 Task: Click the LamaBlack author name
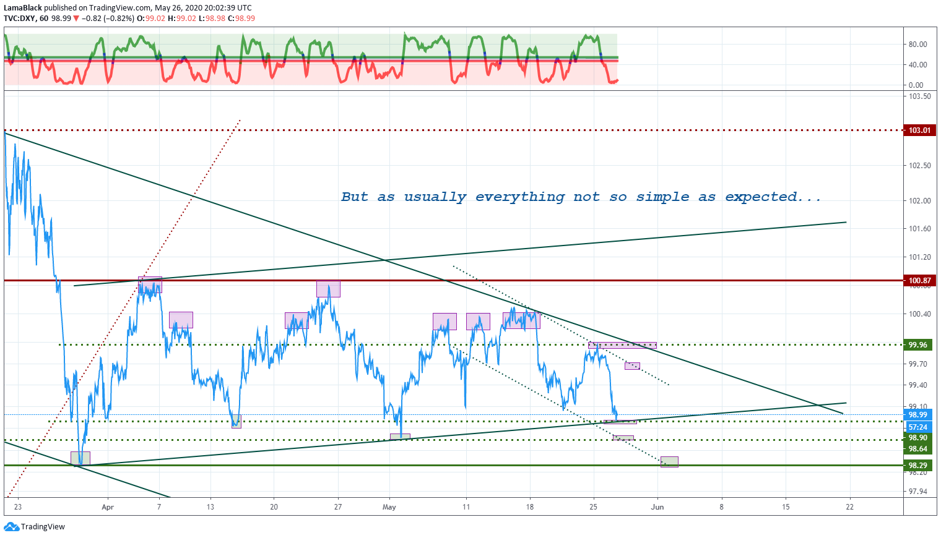click(23, 8)
